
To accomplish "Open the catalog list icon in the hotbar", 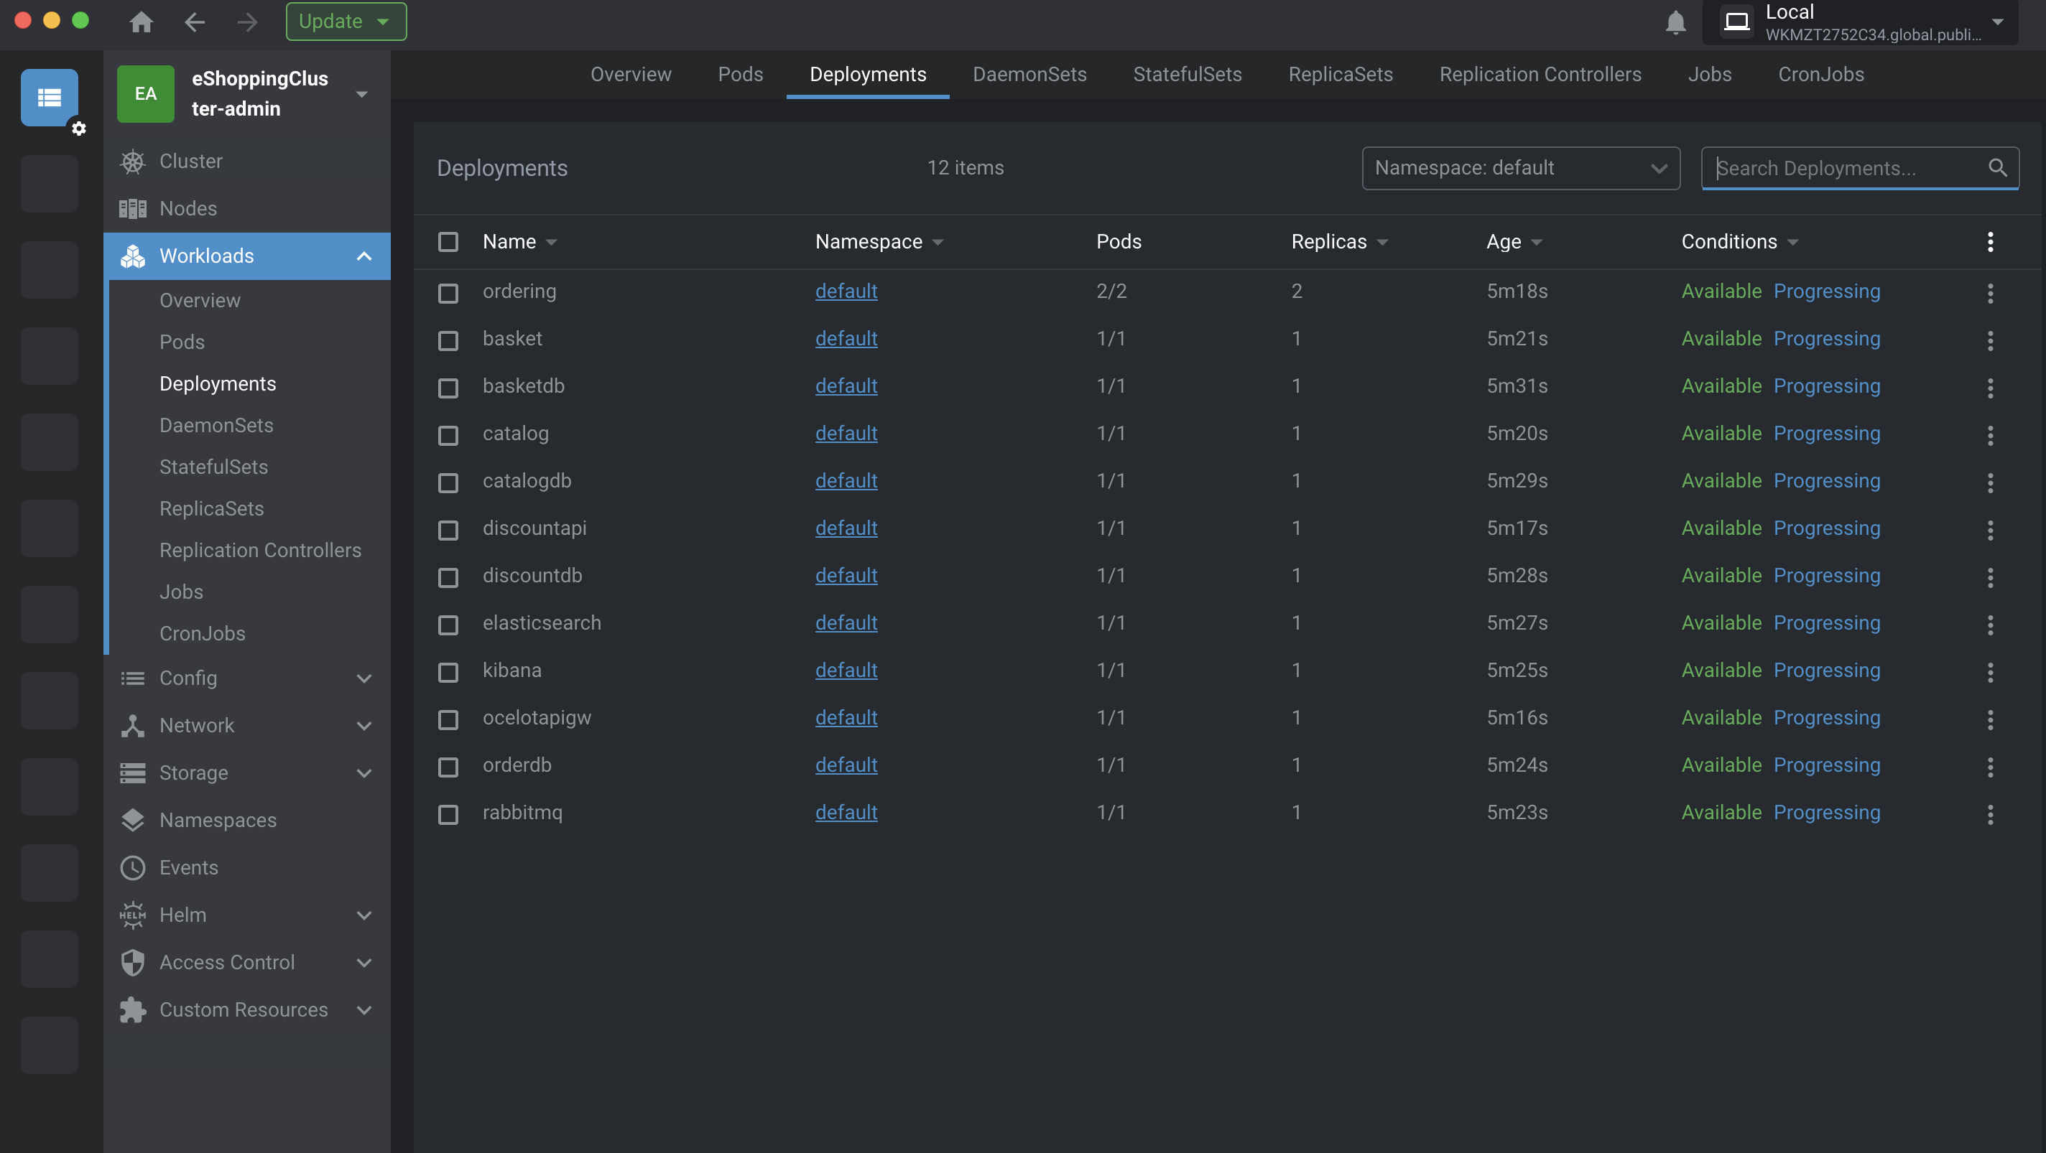I will 50,97.
